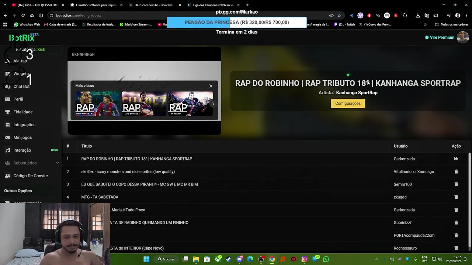The width and height of the screenshot is (472, 265).
Task: Open WhatsApp from the taskbar
Action: click(326, 259)
